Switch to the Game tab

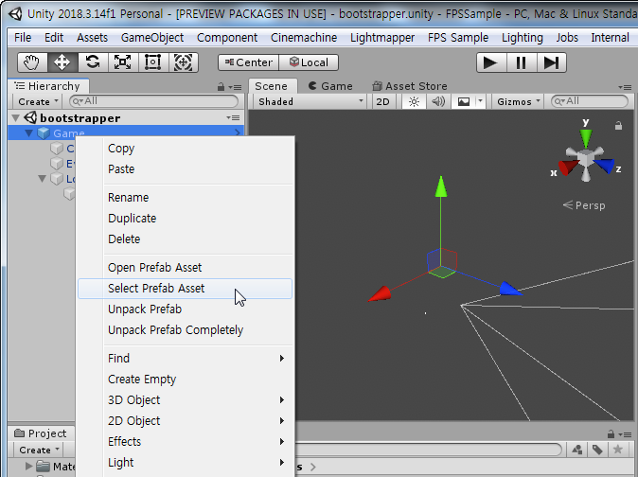[x=330, y=86]
